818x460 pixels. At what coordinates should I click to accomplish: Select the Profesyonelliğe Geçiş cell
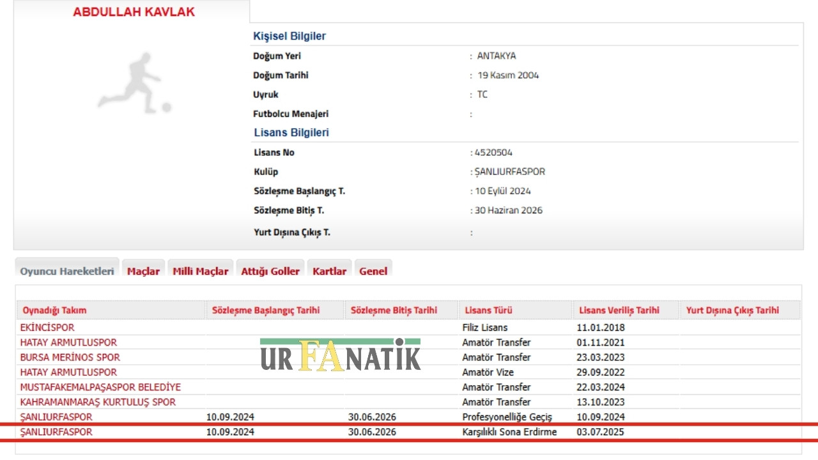[x=507, y=417]
